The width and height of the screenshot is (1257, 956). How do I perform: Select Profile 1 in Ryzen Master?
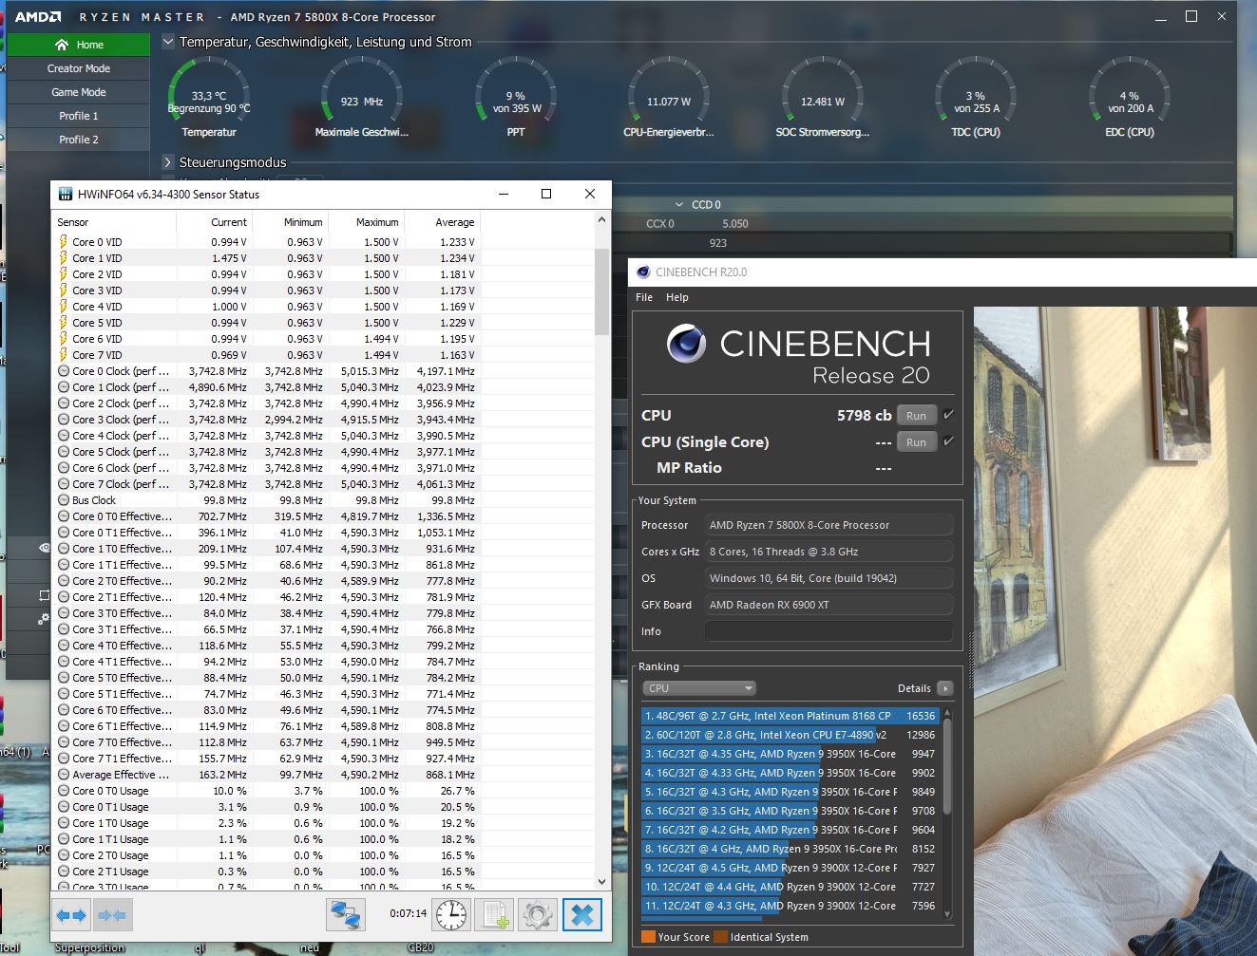click(79, 116)
